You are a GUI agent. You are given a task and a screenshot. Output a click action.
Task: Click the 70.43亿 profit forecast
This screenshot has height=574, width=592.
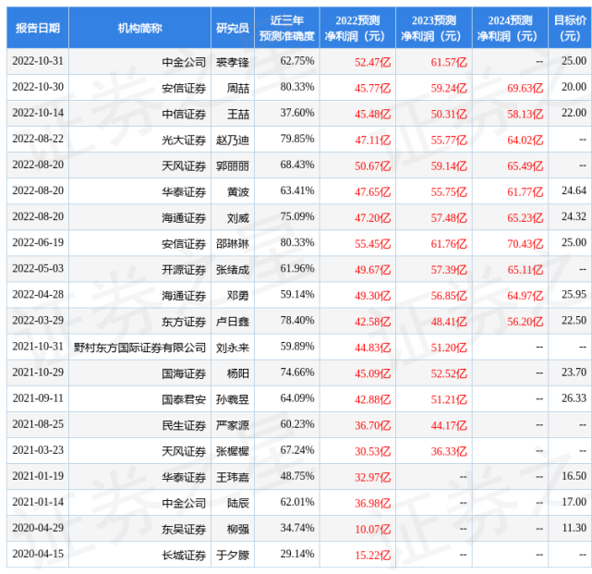tap(526, 244)
